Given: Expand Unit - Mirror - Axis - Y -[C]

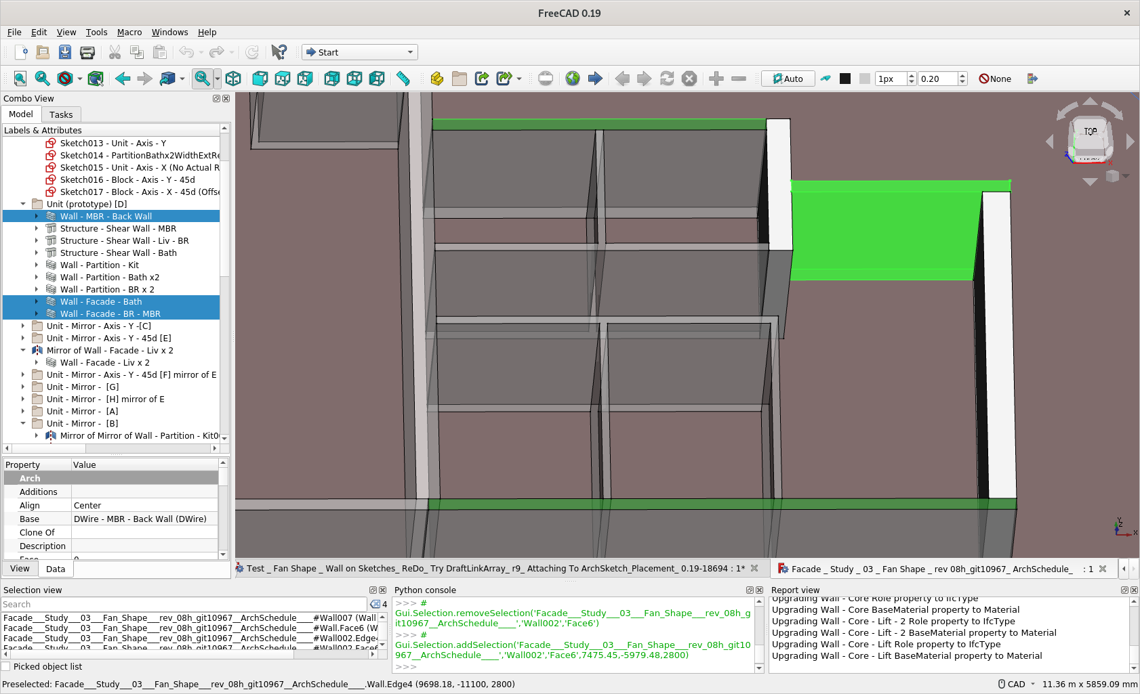Looking at the screenshot, I should pos(23,326).
